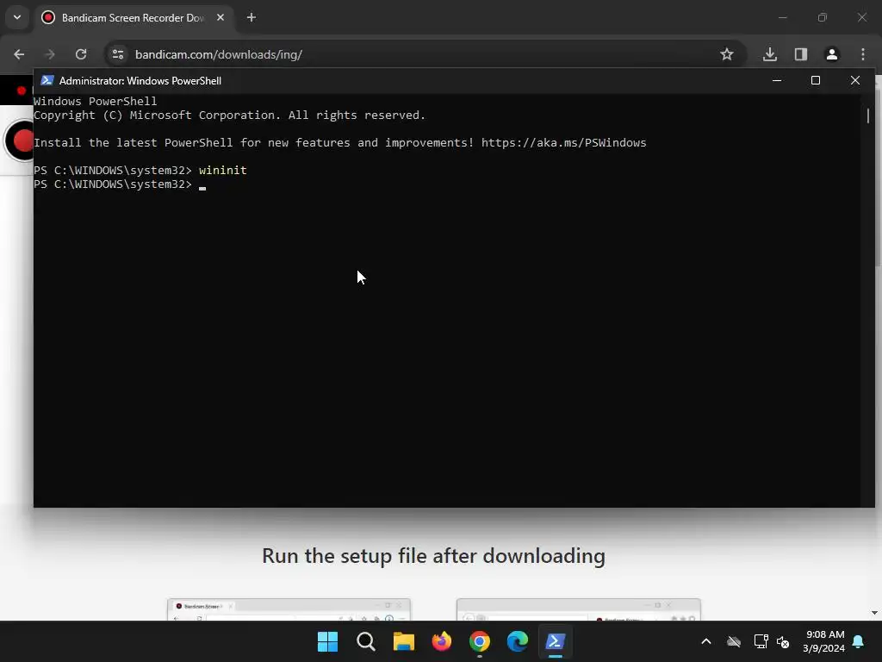Minimize the PowerShell window
This screenshot has width=882, height=662.
click(777, 80)
